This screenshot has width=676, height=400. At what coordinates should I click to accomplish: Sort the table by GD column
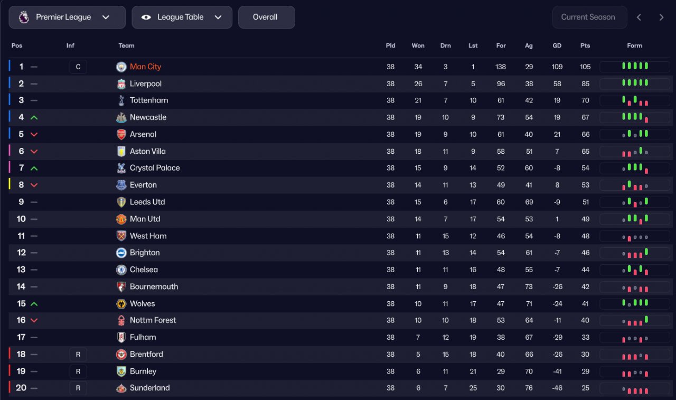(557, 45)
